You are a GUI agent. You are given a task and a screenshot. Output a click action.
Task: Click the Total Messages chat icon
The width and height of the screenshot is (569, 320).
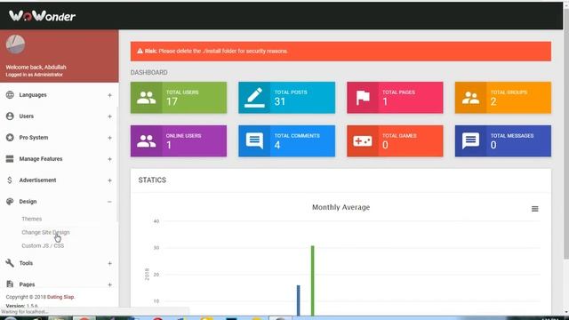pyautogui.click(x=470, y=140)
